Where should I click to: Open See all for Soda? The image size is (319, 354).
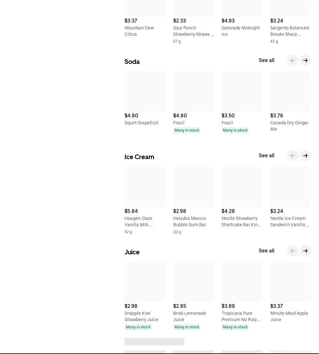[267, 60]
